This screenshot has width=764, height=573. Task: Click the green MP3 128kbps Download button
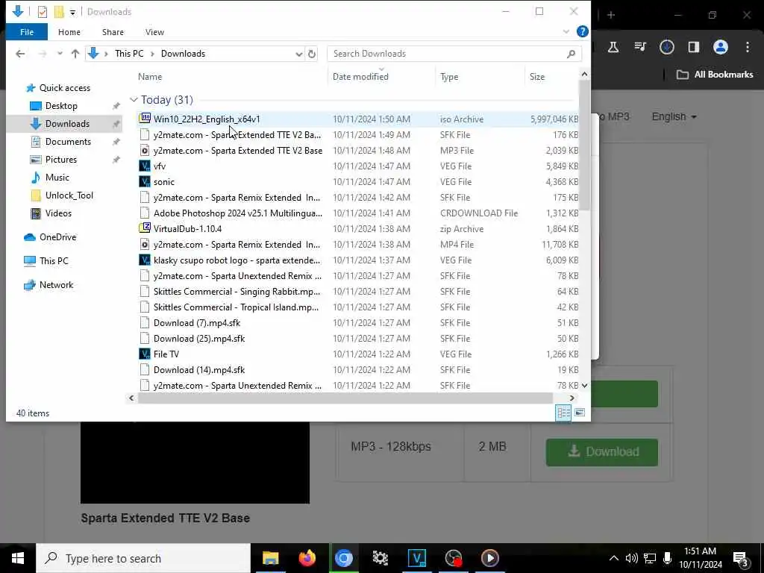(602, 452)
